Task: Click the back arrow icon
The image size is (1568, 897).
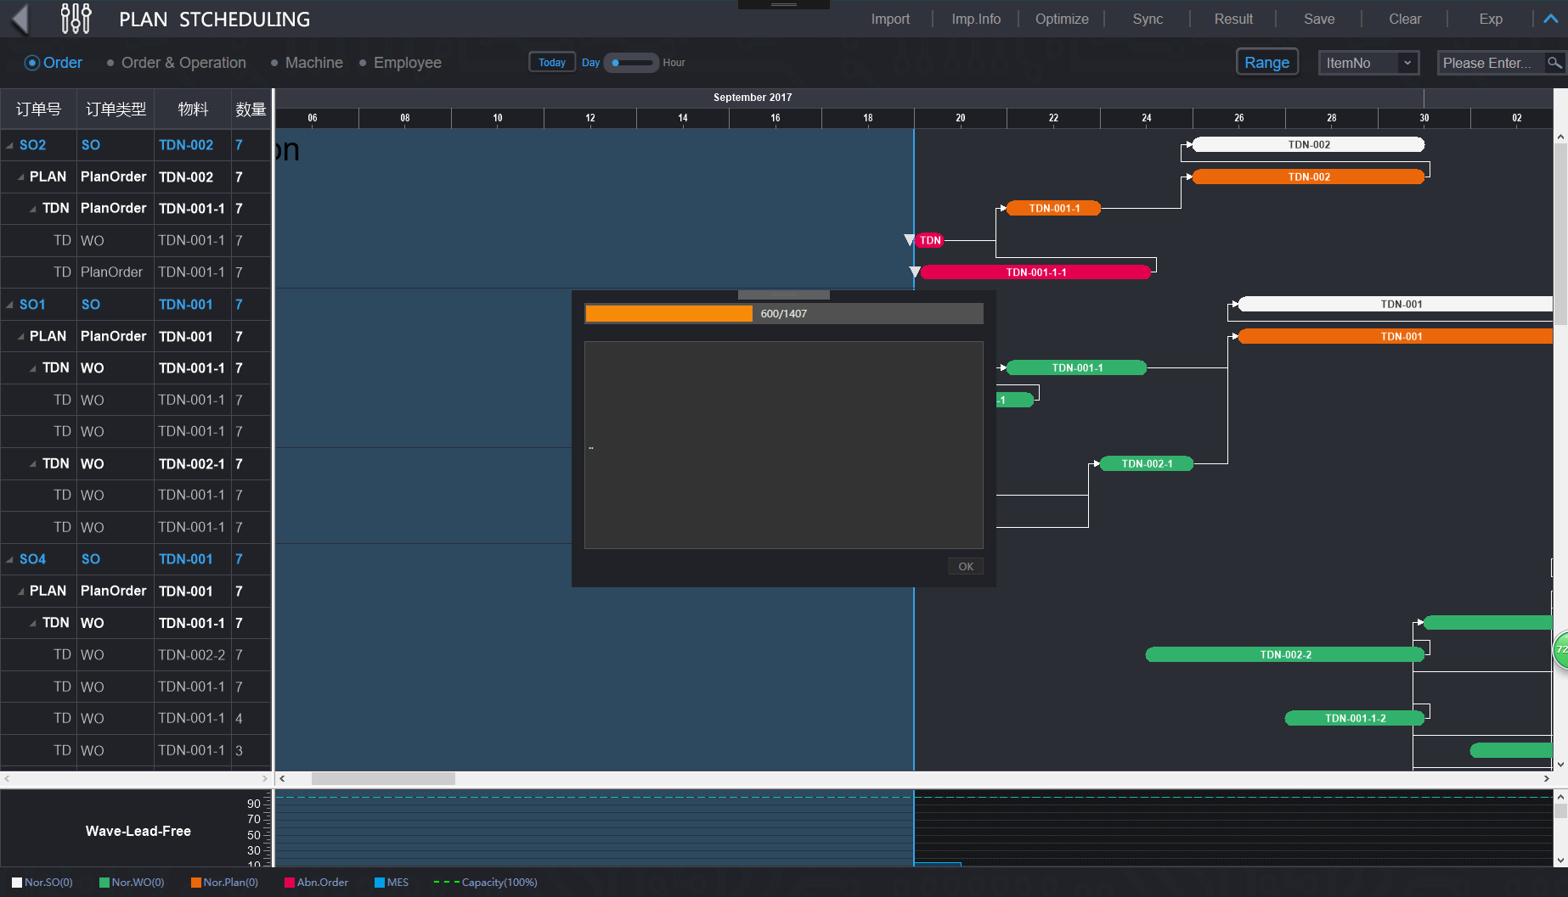Action: (x=20, y=19)
